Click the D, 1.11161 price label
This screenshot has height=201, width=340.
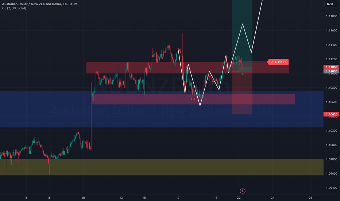(x=278, y=62)
